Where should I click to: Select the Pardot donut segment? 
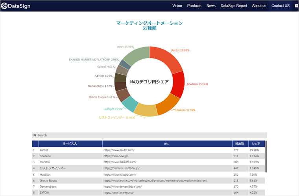click(x=166, y=59)
